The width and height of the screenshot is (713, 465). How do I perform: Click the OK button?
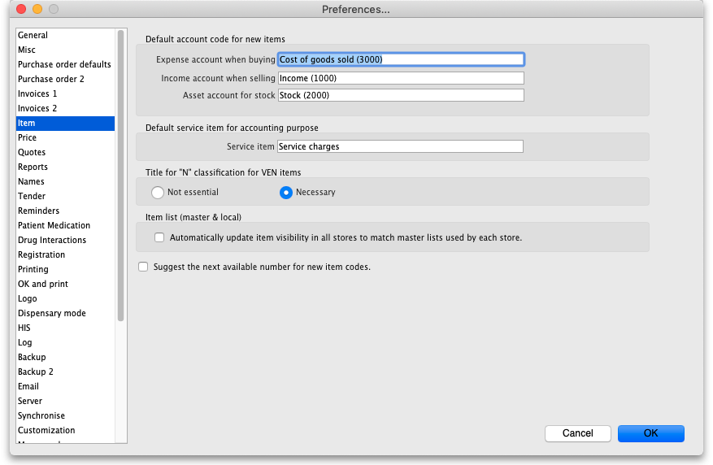point(650,433)
